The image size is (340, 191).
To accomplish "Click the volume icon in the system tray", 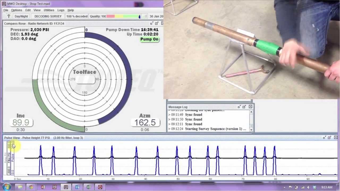I will 308,187.
